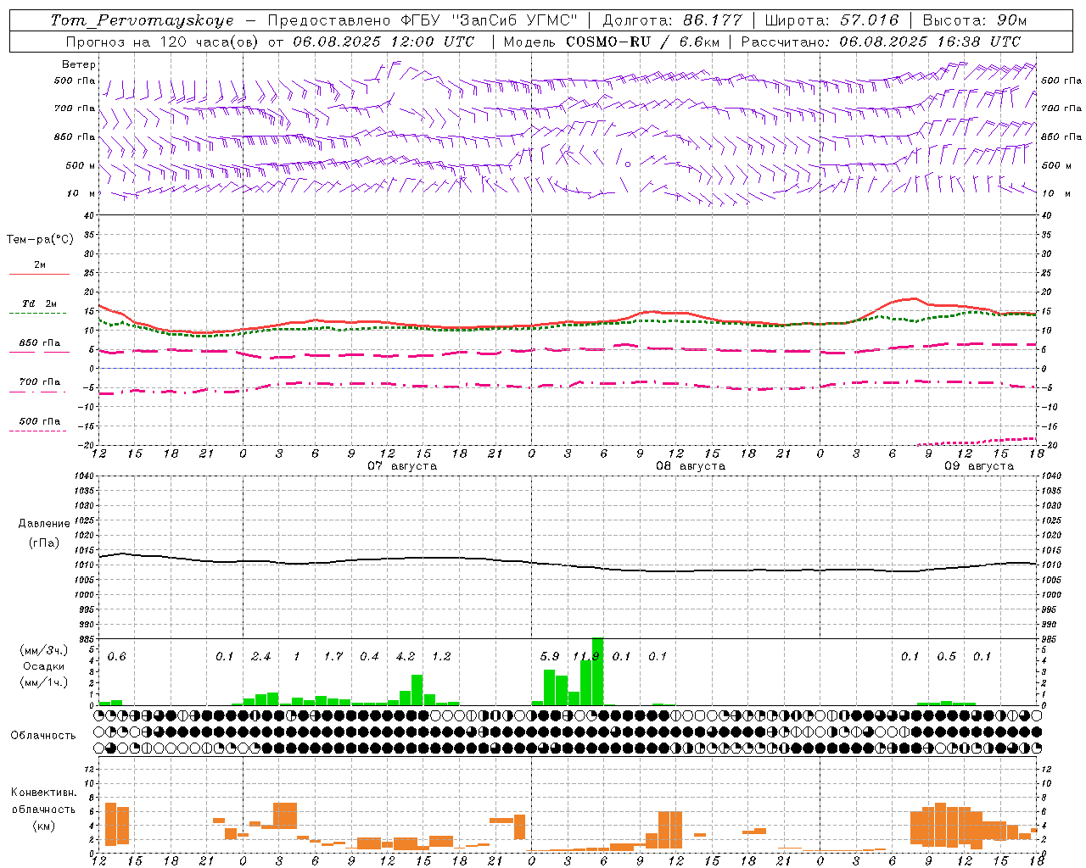The width and height of the screenshot is (1086, 868).
Task: Click the Осадки panel label
Action: click(x=43, y=666)
